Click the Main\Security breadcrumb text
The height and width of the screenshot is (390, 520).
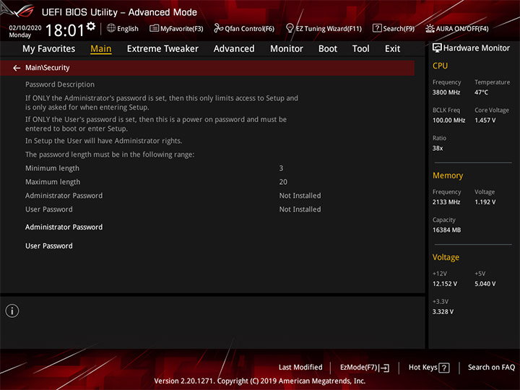(48, 68)
